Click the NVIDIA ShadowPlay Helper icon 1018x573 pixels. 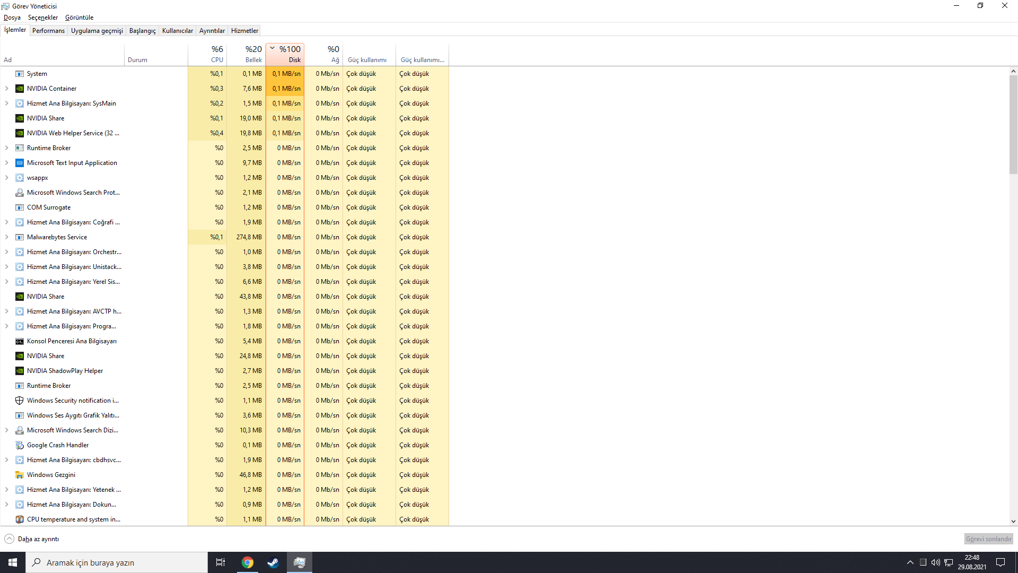[x=20, y=371]
